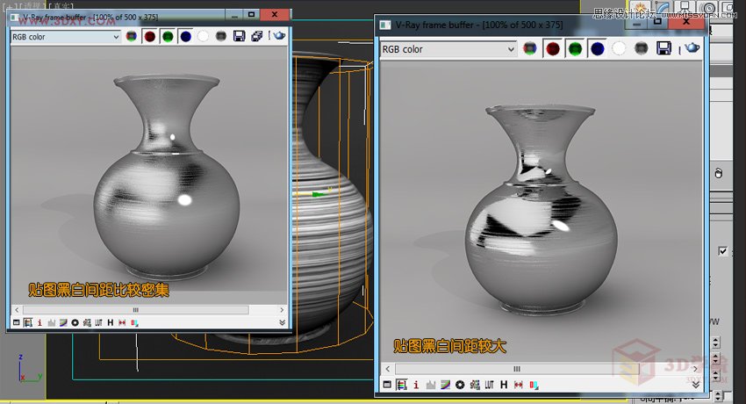Viewport: 746px width, 404px height.
Task: Click the red-cyan stereo icon in the right frame buffer
Action: tap(534, 385)
